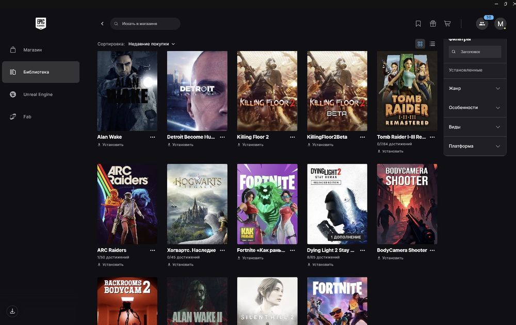Expand the Жанр filter
Screen dimensions: 516x325
[475, 88]
